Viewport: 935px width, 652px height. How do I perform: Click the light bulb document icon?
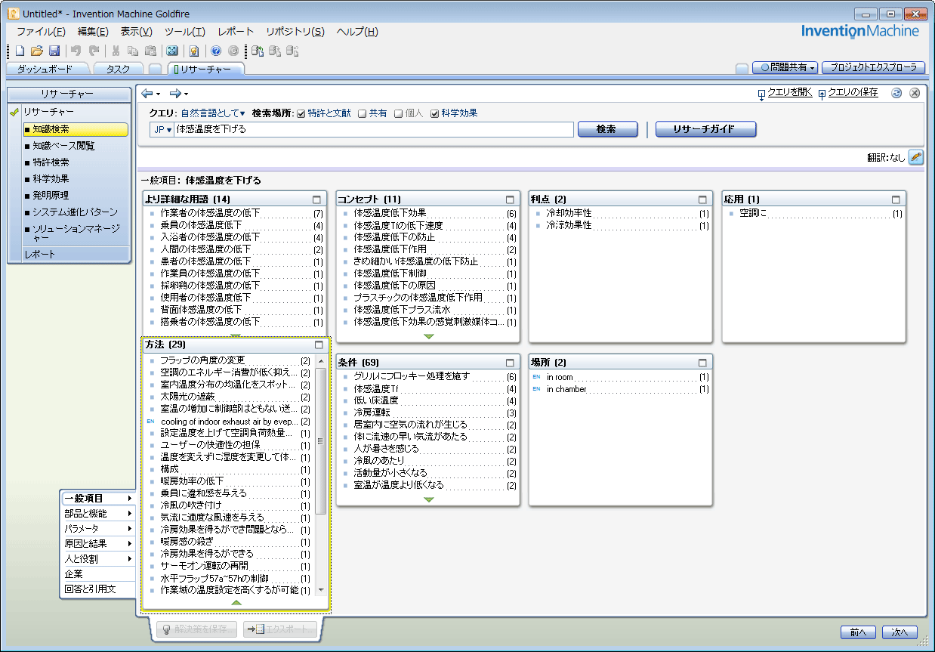point(194,51)
